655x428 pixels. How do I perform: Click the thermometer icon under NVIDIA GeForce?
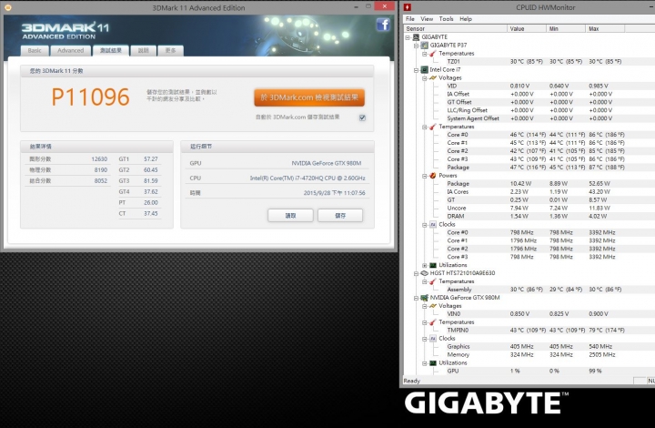[x=433, y=322]
